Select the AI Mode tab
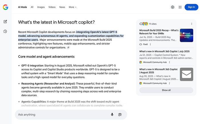This screenshot has height=124, width=200. (23, 7)
